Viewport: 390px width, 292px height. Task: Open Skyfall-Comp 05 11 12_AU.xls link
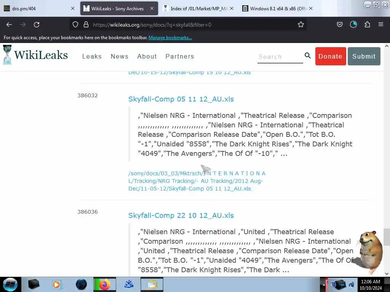point(181,99)
